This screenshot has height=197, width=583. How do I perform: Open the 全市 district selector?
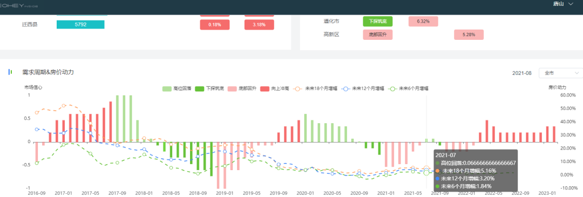click(x=561, y=73)
